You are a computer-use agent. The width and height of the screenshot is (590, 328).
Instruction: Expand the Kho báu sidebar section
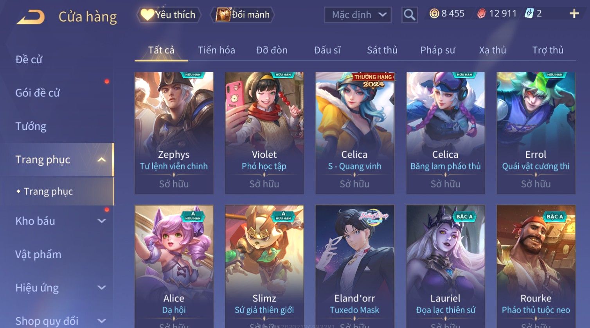click(x=102, y=221)
